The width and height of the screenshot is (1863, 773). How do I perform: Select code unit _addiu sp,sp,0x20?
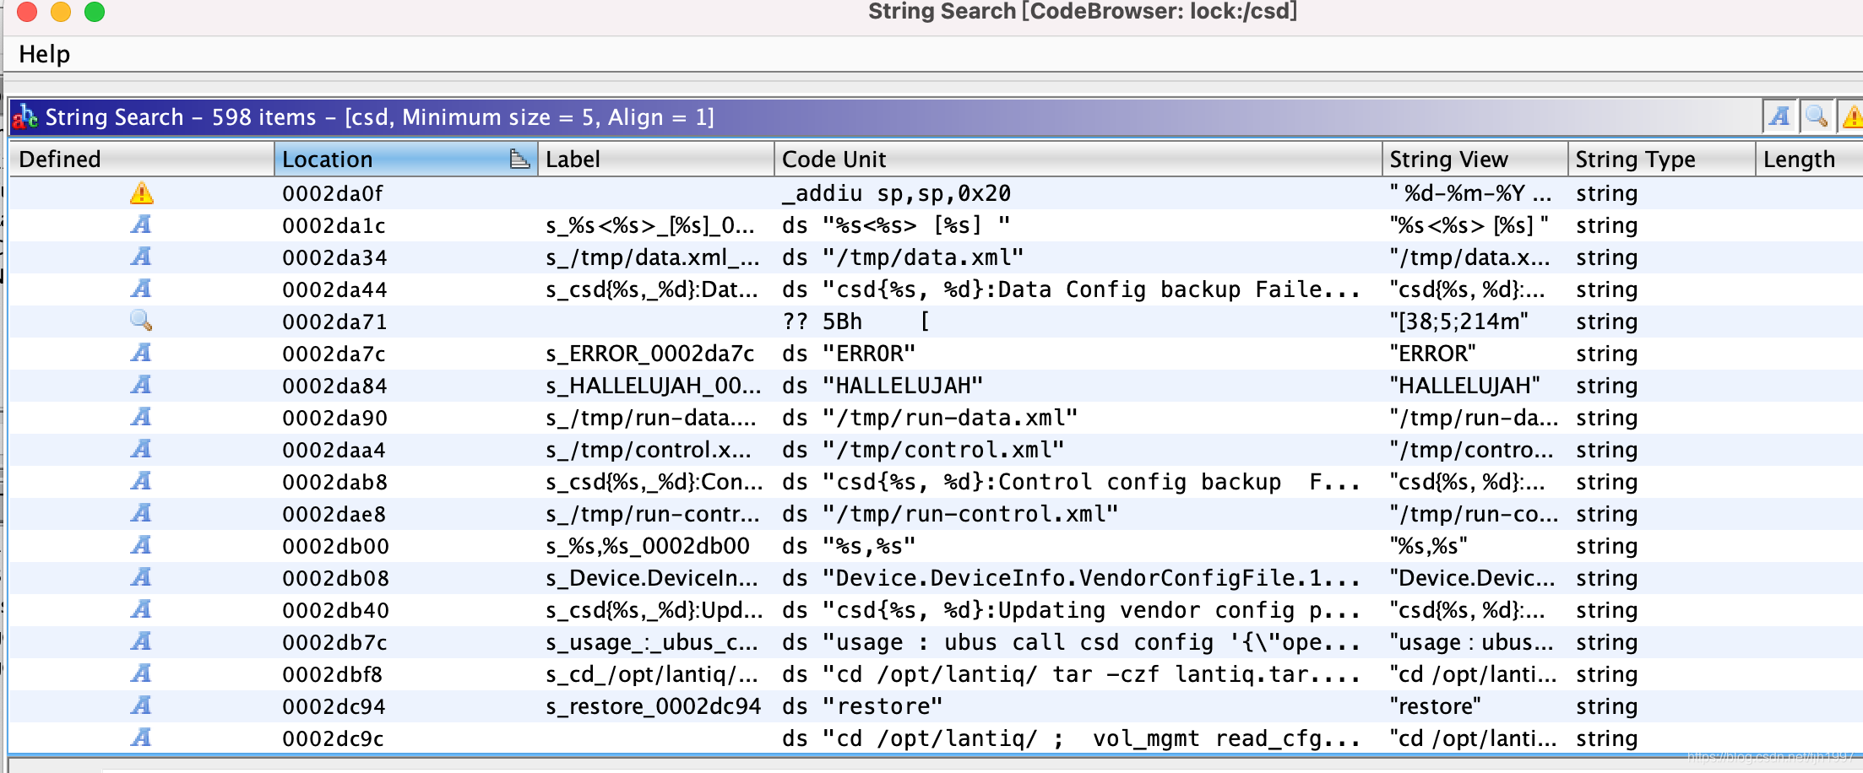pyautogui.click(x=896, y=194)
